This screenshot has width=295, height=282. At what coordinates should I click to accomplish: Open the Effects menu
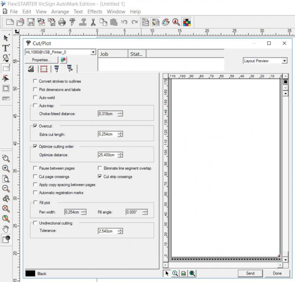tap(95, 12)
